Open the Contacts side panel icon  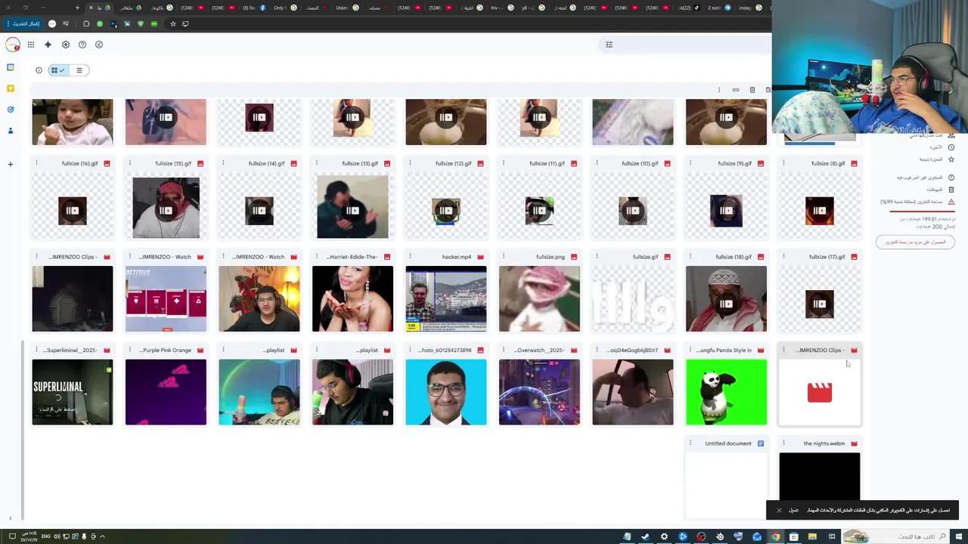coord(11,131)
